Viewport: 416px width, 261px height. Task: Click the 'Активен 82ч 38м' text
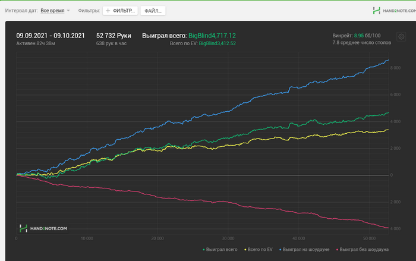point(36,43)
